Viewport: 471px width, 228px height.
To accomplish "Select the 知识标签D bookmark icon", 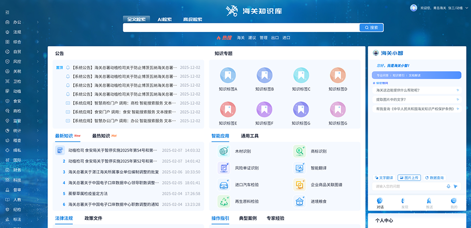I will [338, 75].
